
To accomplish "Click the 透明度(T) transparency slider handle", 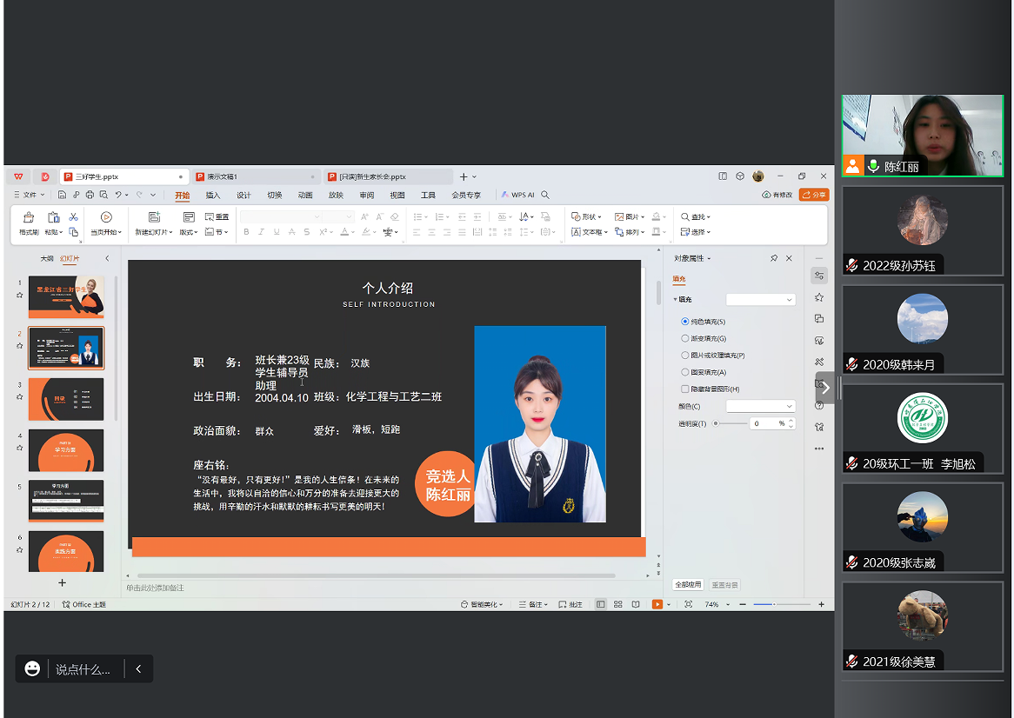I will pyautogui.click(x=715, y=423).
